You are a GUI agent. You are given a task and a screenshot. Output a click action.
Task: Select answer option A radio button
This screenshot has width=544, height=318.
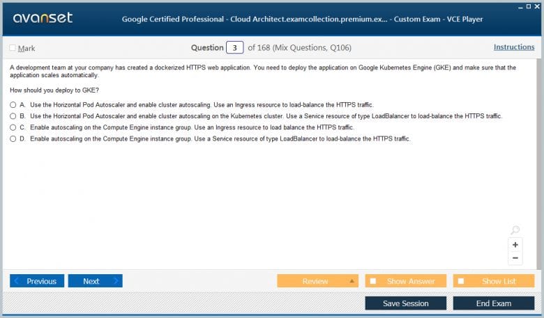click(13, 105)
